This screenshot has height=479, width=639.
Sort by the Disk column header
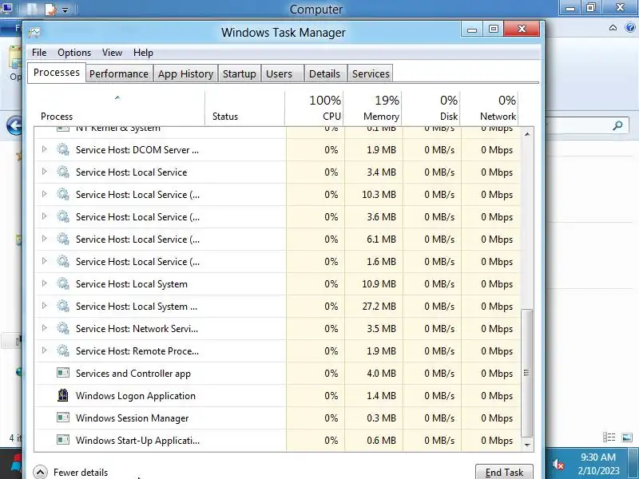point(431,108)
